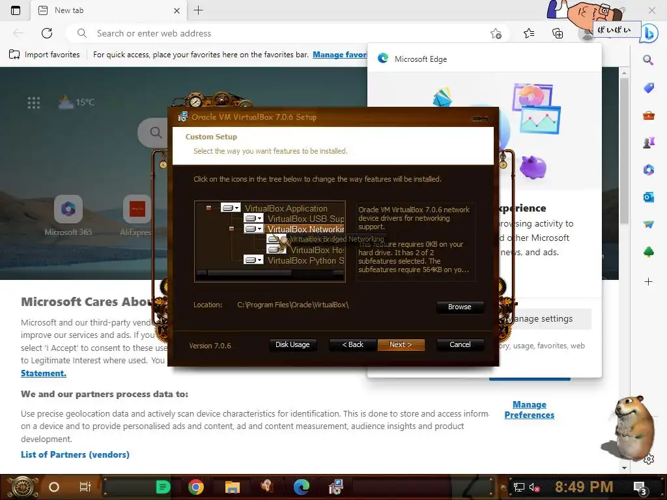This screenshot has width=667, height=500.
Task: Open Manage Preferences link
Action: click(x=529, y=410)
